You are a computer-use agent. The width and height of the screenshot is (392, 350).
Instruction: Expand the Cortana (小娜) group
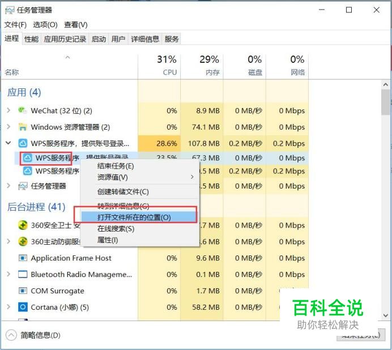pos(8,307)
